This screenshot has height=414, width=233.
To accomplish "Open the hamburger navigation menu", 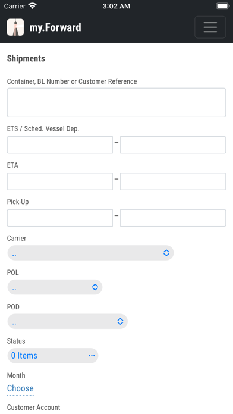I will pos(210,27).
